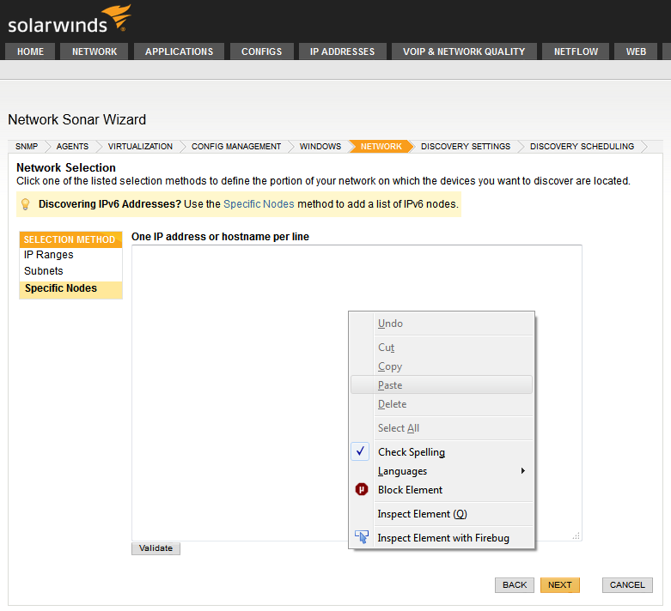
Task: Open the WEB navigation tab
Action: tap(636, 51)
